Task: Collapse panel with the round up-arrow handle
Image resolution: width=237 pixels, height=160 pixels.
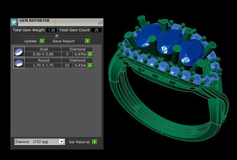Action: pyautogui.click(x=57, y=36)
